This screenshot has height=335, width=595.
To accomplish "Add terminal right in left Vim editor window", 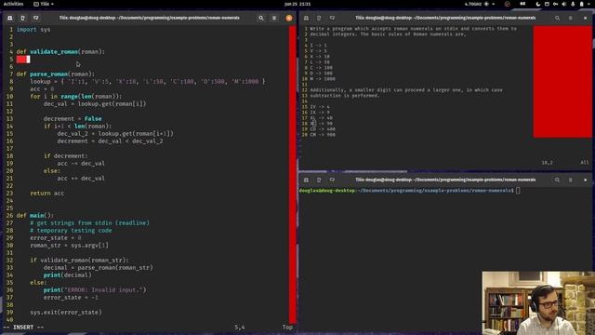I will 22,18.
